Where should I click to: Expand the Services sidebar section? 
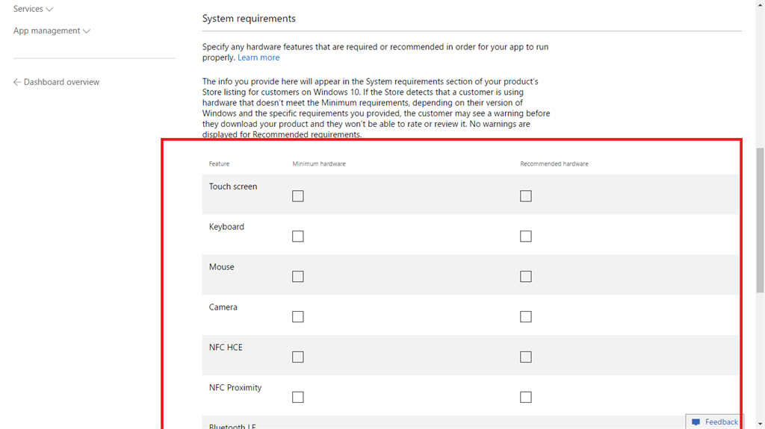(x=33, y=9)
